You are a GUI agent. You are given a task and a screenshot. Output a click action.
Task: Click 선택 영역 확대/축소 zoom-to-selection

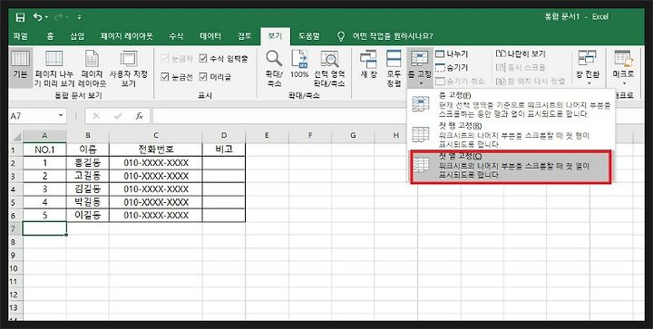click(329, 68)
